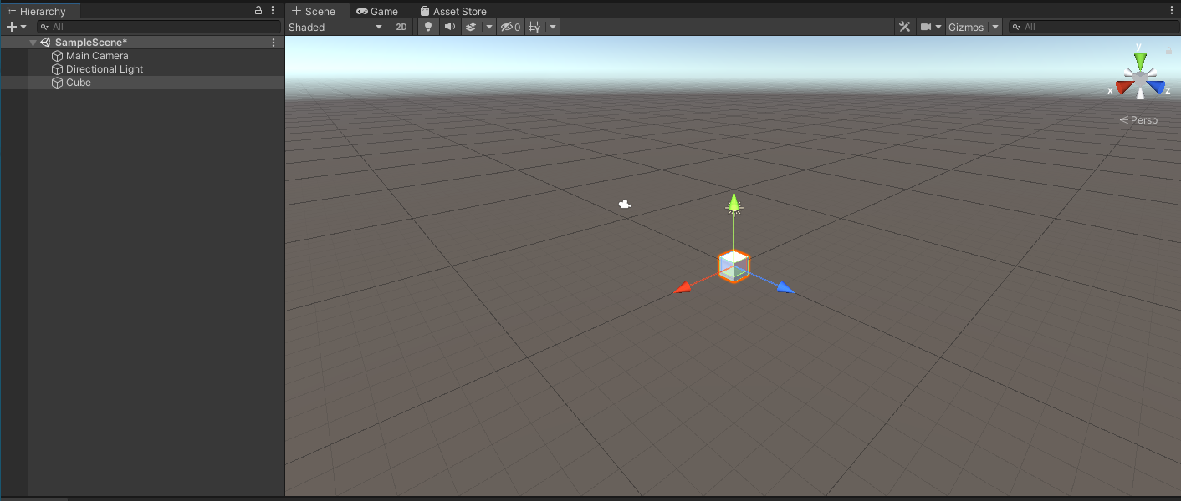Toggle hidden objects visibility eye icon
Screen dimensions: 1181x501
tap(509, 27)
